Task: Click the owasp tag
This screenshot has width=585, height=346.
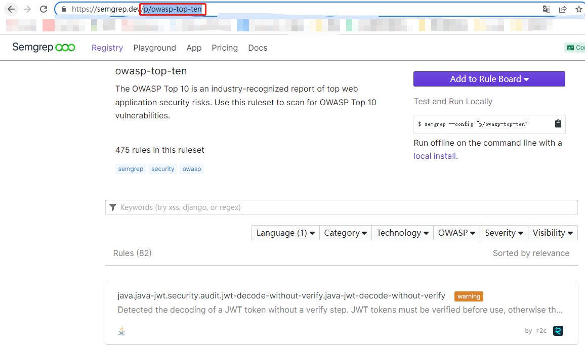Action: click(192, 169)
